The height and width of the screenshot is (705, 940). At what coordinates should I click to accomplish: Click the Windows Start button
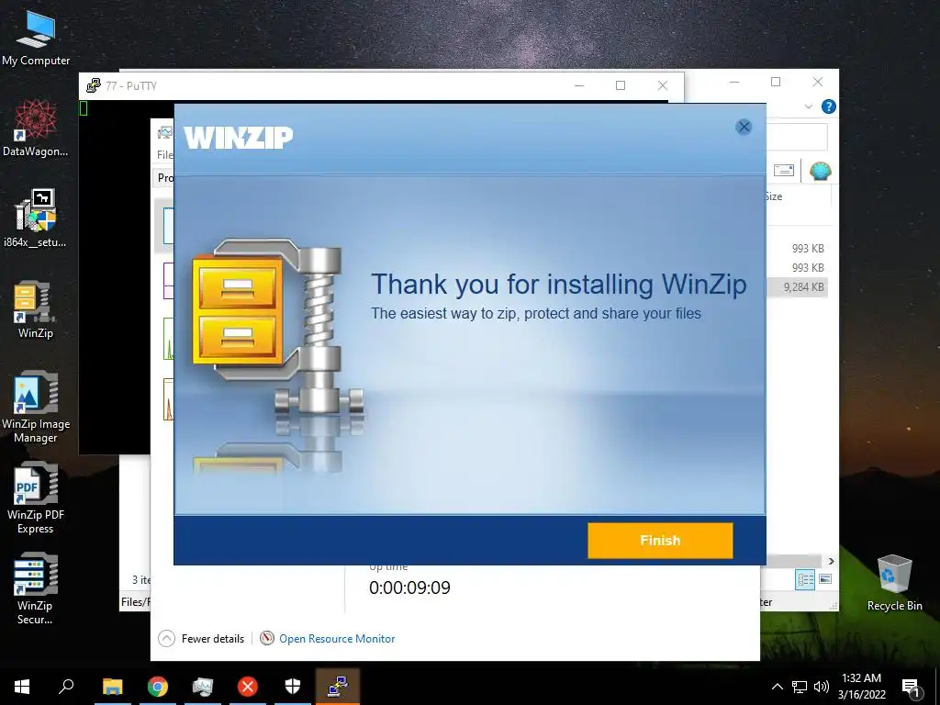pos(22,687)
